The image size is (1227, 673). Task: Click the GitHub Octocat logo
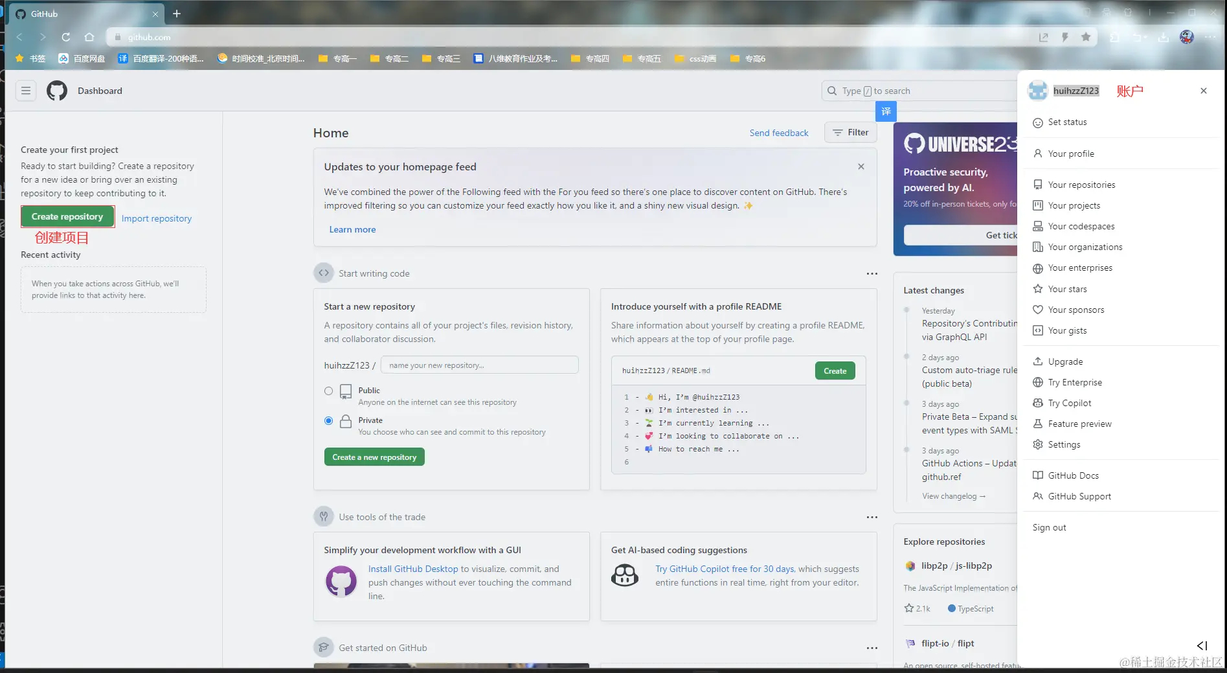click(57, 91)
